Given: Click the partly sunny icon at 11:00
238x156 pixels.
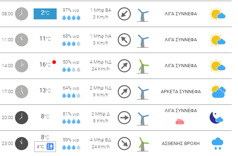Looking at the screenshot, I should coord(217,40).
